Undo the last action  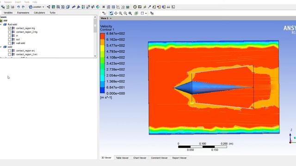tap(18, 7)
